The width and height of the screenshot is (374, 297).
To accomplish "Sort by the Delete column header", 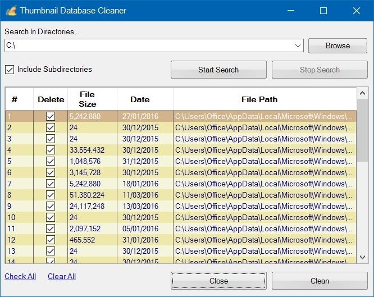I will point(51,99).
